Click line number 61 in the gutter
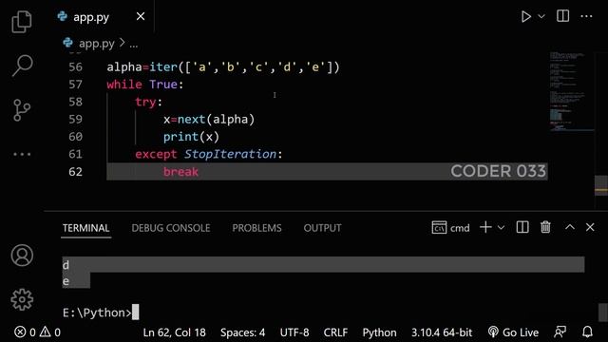The width and height of the screenshot is (608, 342). coord(76,154)
